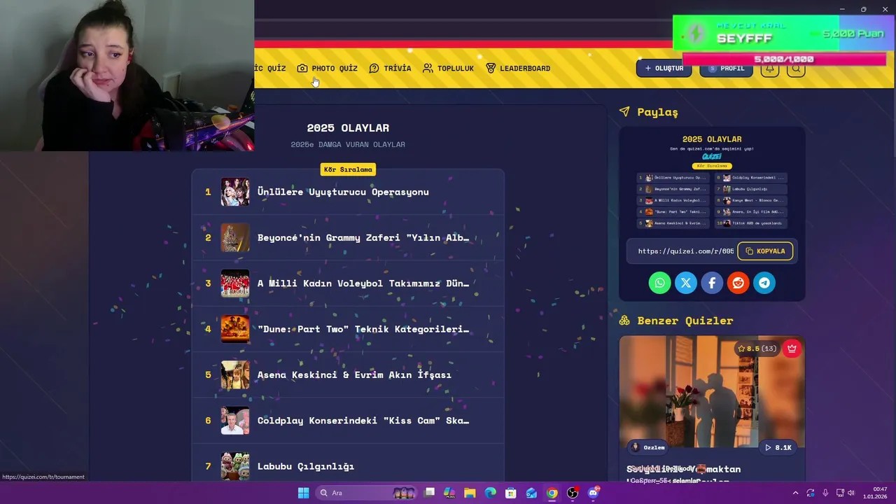Click the share preview image card

pos(712,181)
